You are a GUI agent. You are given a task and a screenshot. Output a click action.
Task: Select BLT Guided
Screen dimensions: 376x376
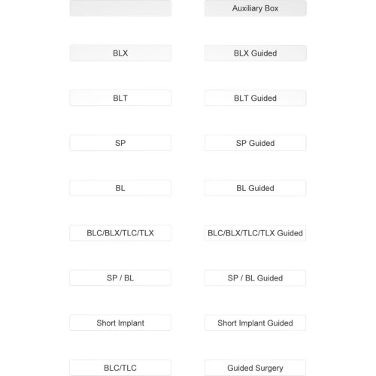click(255, 98)
